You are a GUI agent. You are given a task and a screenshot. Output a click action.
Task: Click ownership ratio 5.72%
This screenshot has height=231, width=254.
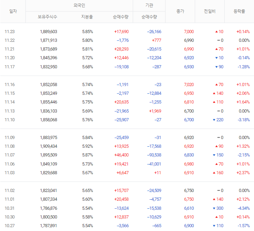pos(87,58)
